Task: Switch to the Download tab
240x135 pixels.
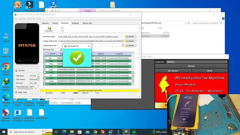Action: 64,23
